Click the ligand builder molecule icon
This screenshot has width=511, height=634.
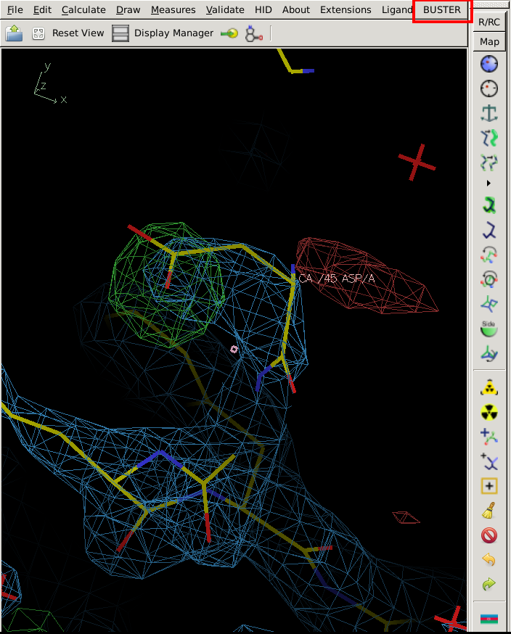coord(254,33)
